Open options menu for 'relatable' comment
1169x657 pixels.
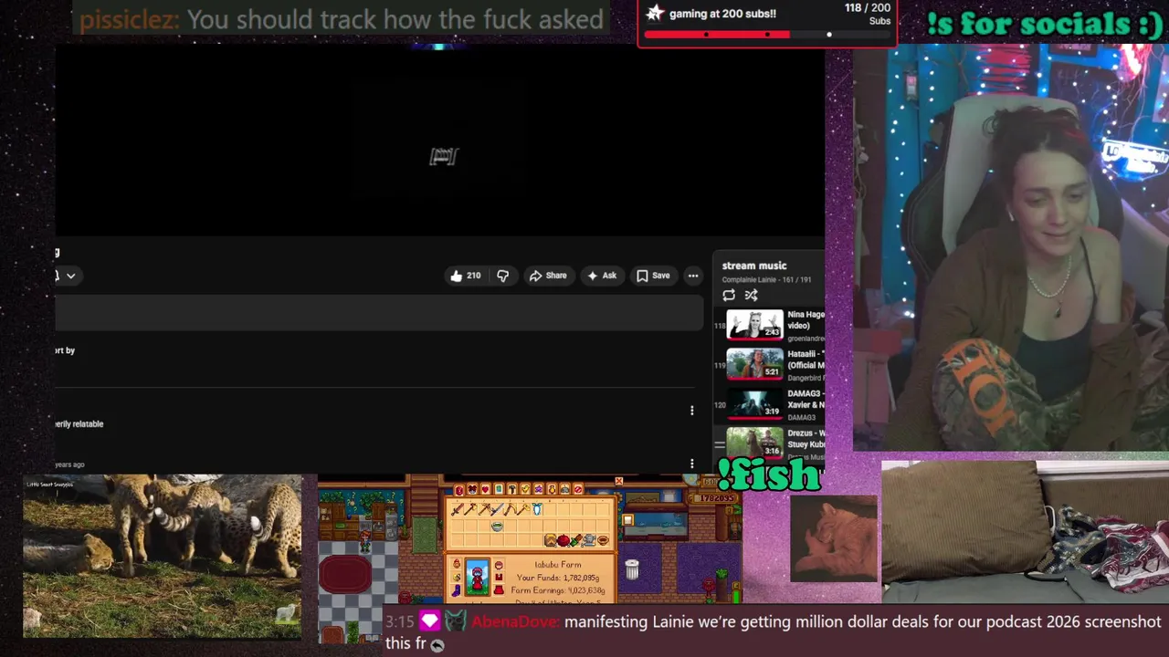pyautogui.click(x=691, y=411)
